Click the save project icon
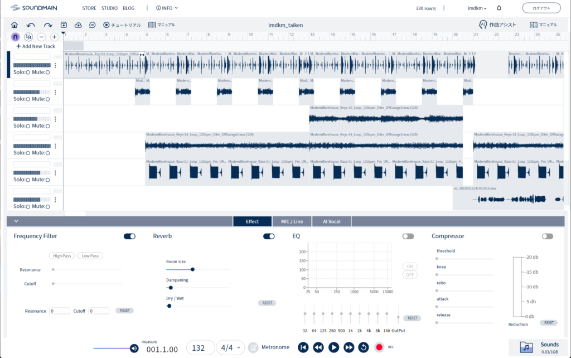 [x=64, y=25]
